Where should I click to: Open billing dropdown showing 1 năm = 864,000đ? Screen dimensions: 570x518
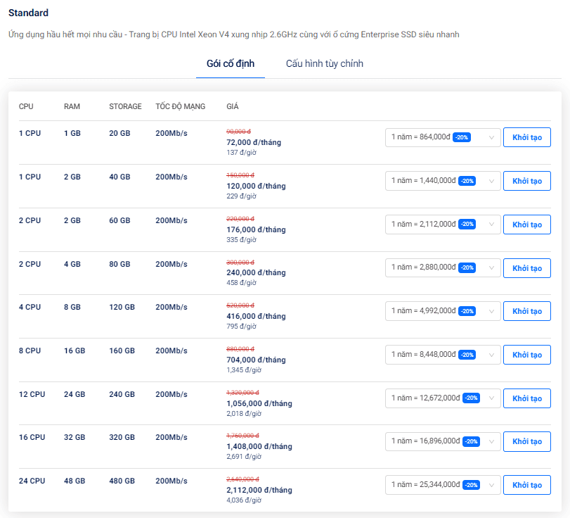pyautogui.click(x=443, y=137)
